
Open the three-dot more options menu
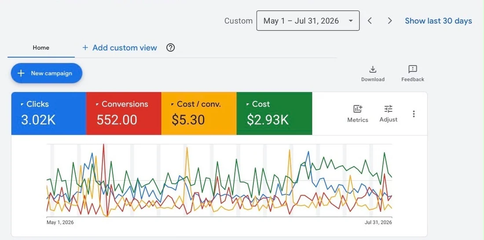click(x=414, y=114)
